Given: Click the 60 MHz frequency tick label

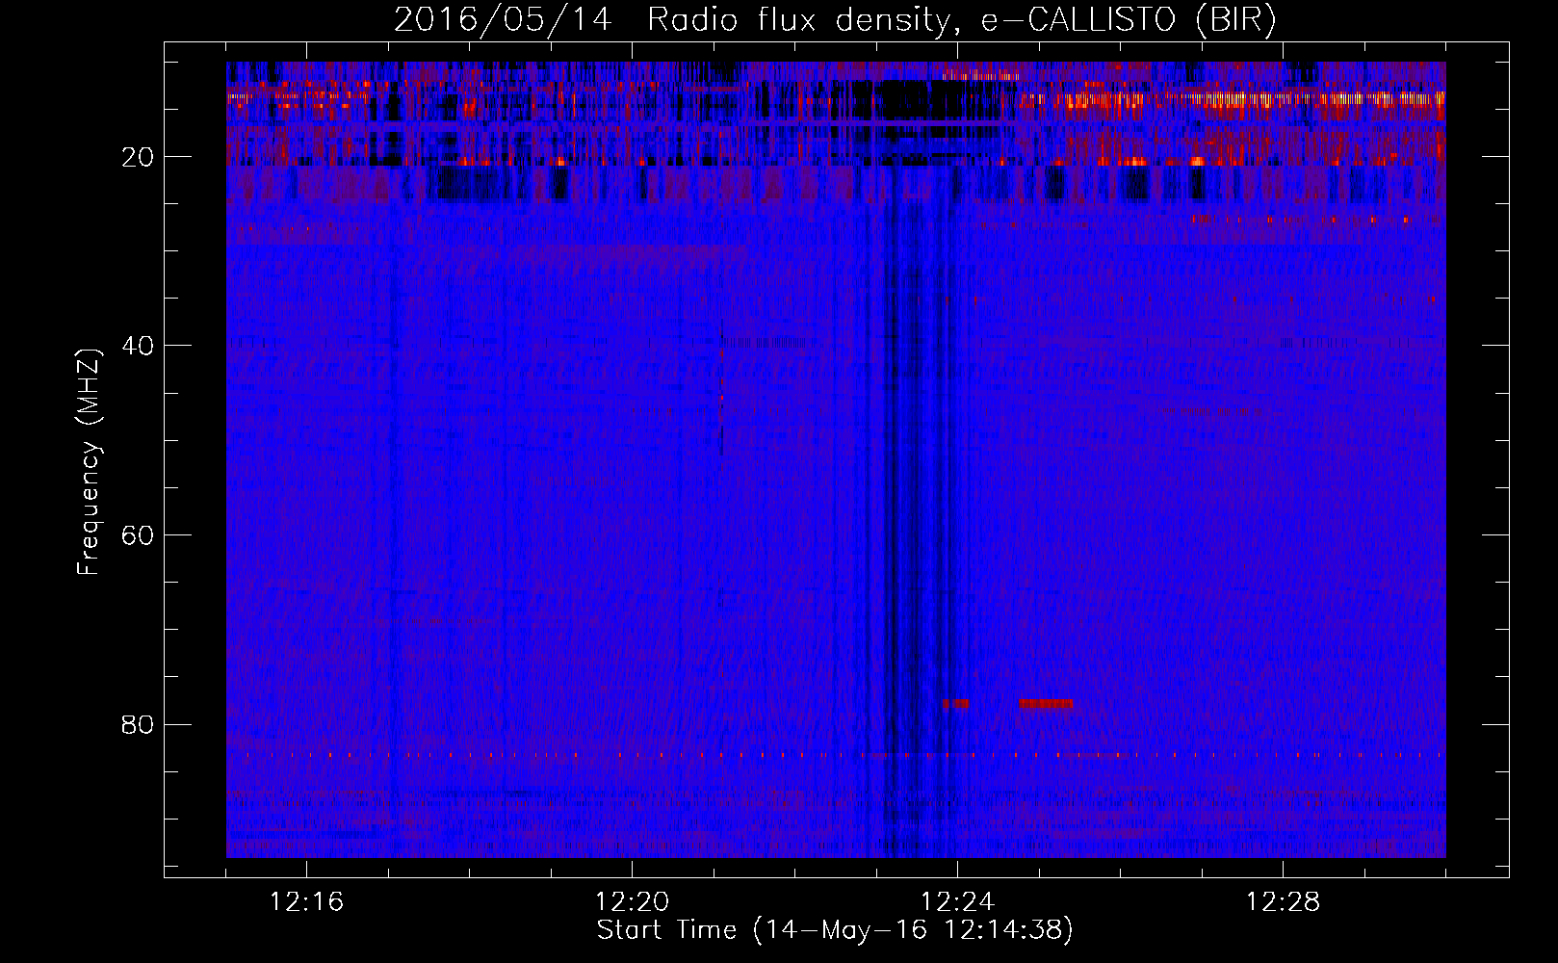Looking at the screenshot, I should [x=138, y=535].
